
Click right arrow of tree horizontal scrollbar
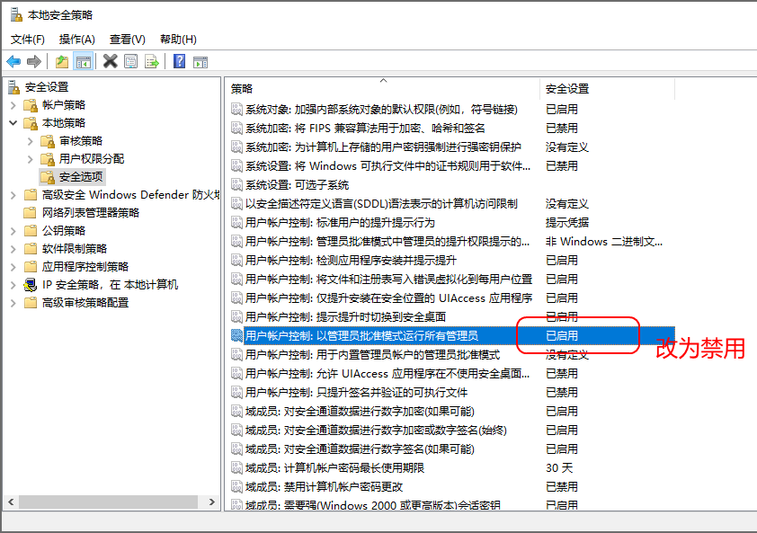point(212,502)
